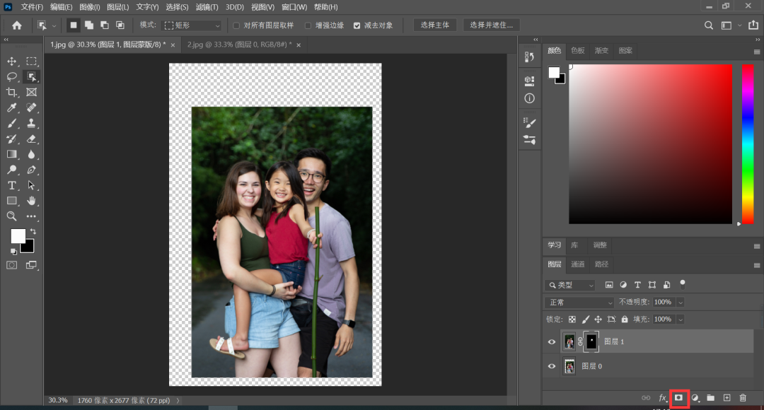Screen dimensions: 764x410
Task: Switch to the 2.jpg document tab
Action: [x=239, y=45]
